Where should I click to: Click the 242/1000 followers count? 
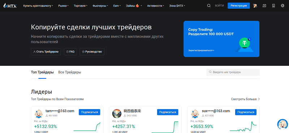[130, 116]
